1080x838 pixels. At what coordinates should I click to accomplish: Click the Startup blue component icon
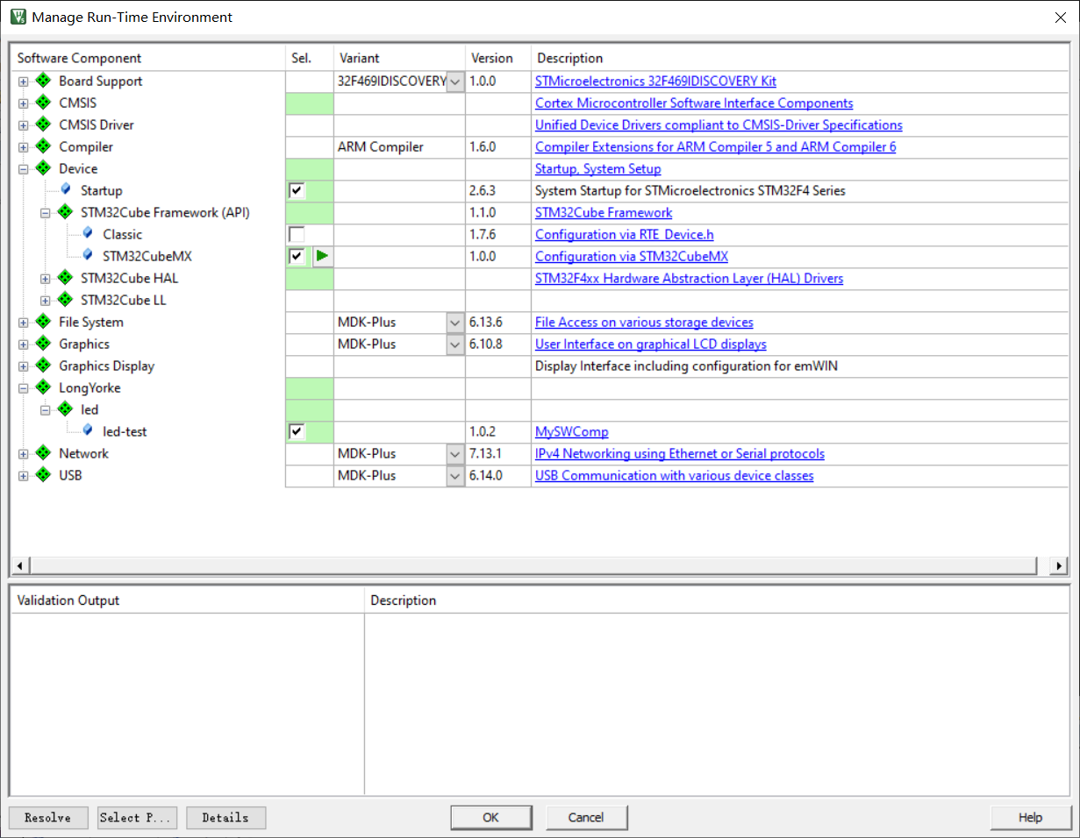click(66, 189)
